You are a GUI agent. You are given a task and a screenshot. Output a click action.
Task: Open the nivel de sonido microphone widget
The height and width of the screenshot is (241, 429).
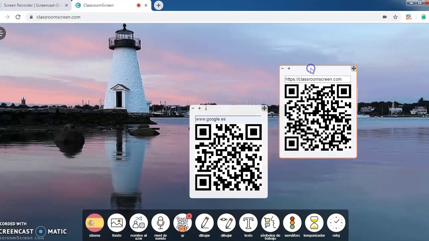click(x=161, y=223)
